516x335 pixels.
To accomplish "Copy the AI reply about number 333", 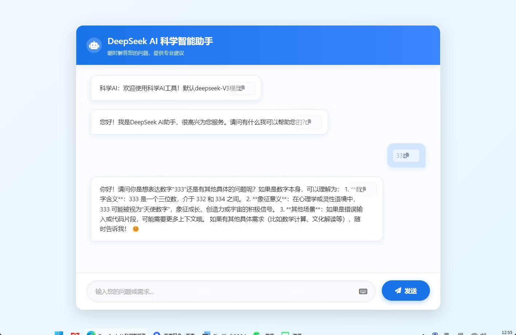I will point(363,189).
